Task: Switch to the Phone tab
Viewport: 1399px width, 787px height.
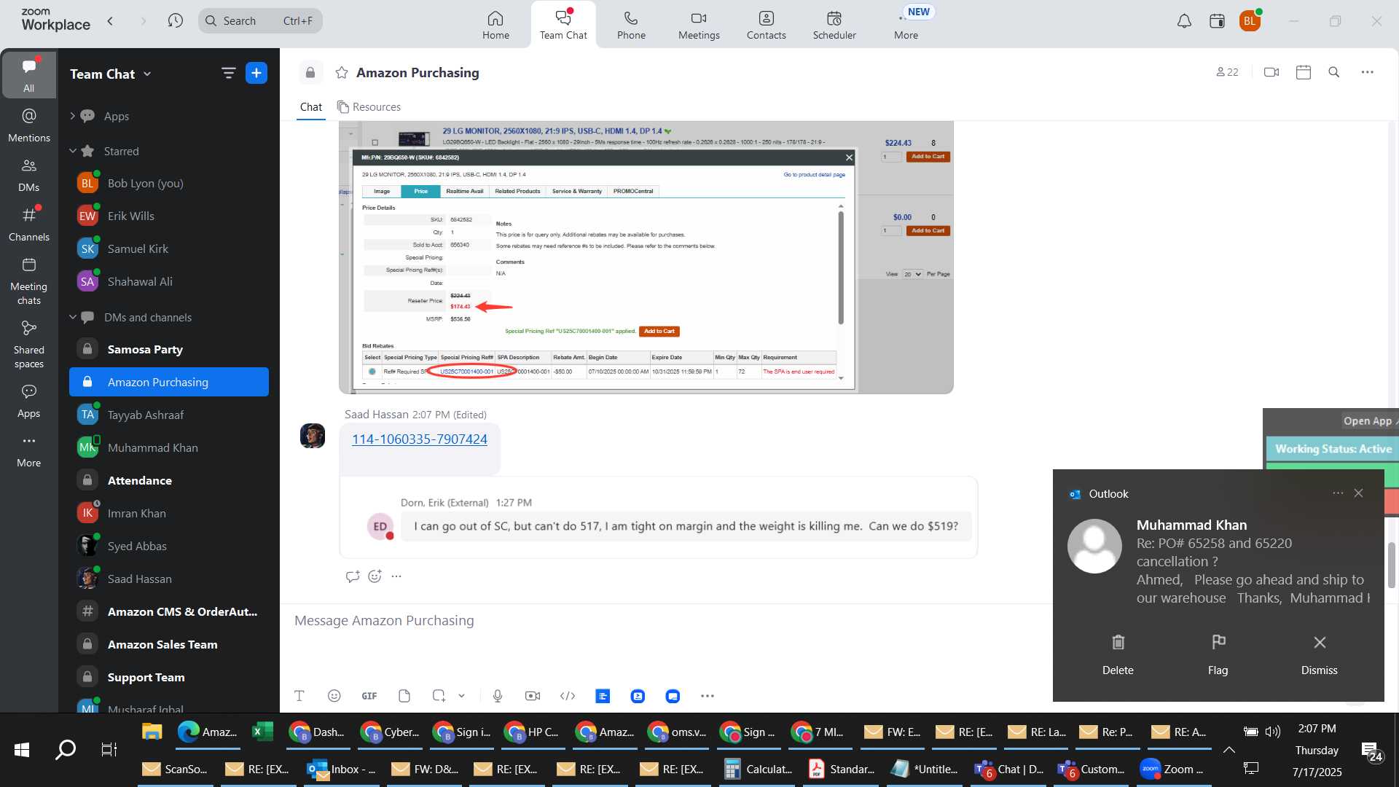Action: (631, 25)
